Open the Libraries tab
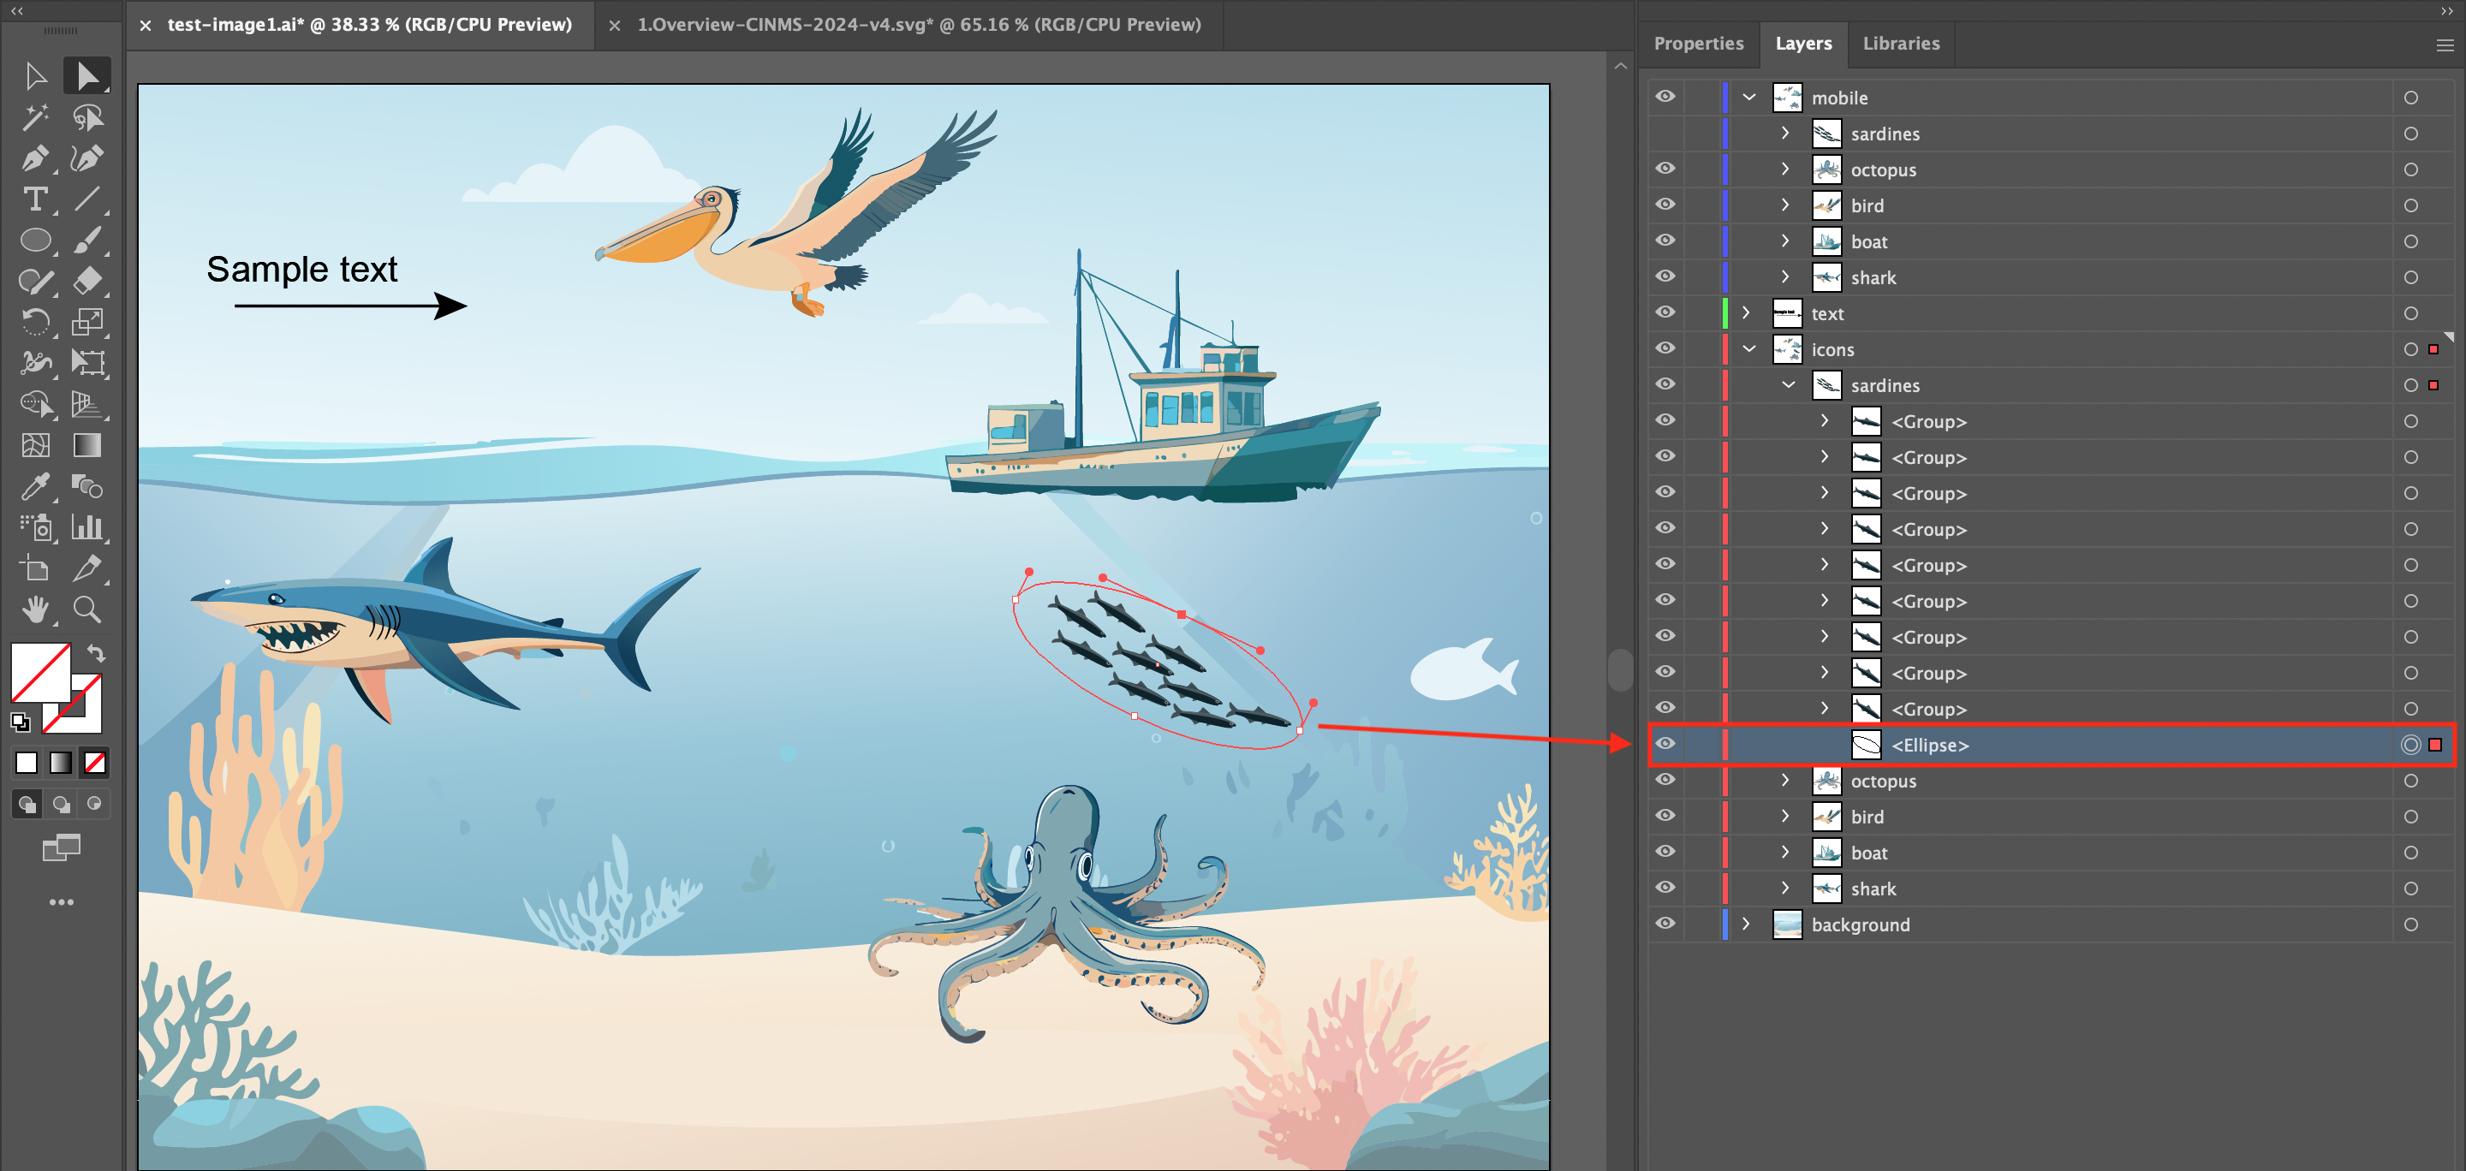The width and height of the screenshot is (2466, 1171). coord(1900,43)
